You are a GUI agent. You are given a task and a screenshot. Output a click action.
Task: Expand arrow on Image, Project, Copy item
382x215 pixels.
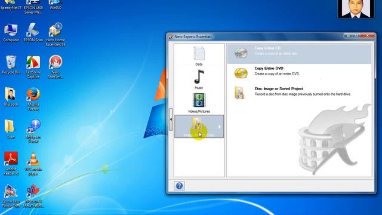[220, 127]
